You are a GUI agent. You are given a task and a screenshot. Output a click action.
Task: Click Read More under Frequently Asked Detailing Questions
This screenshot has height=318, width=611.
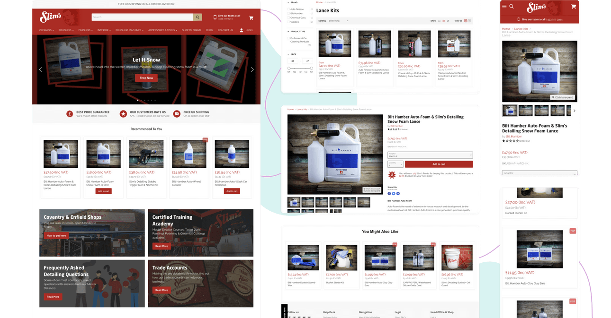point(53,297)
